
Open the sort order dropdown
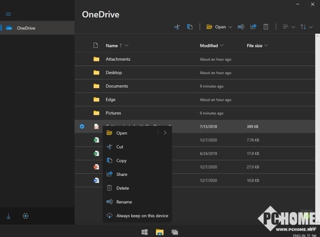(306, 27)
